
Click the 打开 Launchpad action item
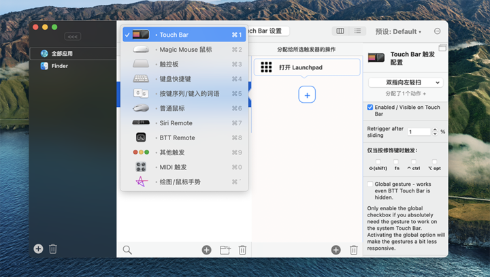(x=307, y=67)
